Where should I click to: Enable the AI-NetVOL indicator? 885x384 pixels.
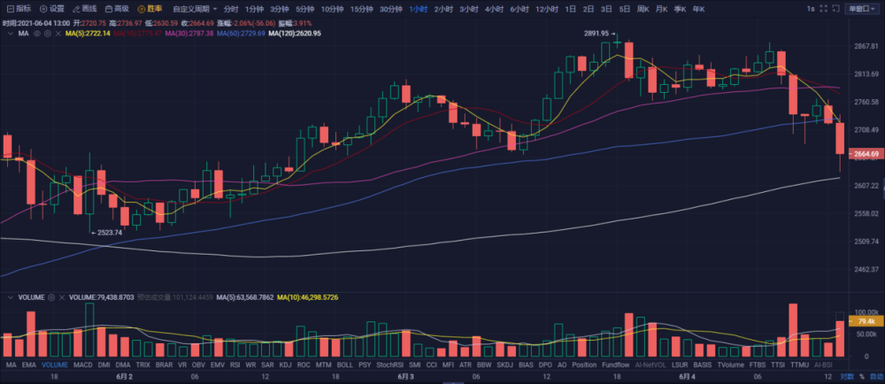point(649,365)
